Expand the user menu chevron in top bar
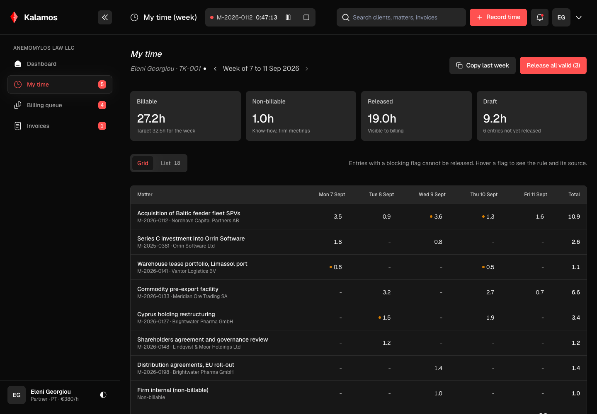The height and width of the screenshot is (414, 597). tap(579, 17)
